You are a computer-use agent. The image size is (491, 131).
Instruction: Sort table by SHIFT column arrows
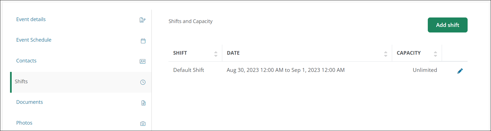pyautogui.click(x=216, y=54)
